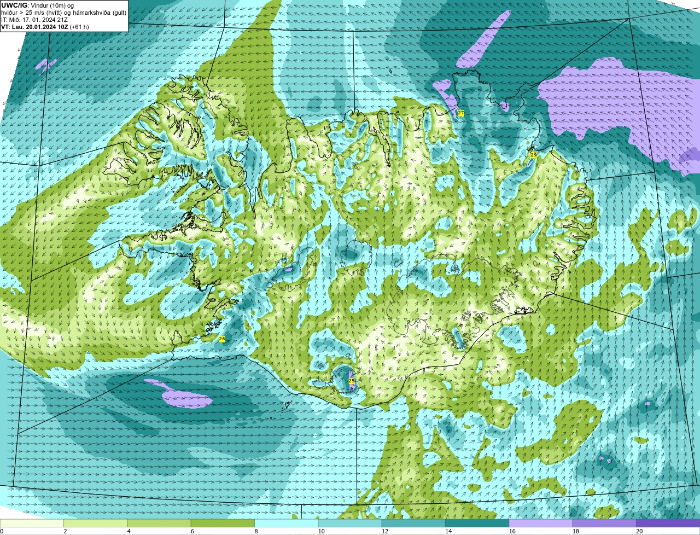This screenshot has height=535, width=700.
Task: Select the 4–6 m/s green legend swatch
Action: click(x=159, y=524)
